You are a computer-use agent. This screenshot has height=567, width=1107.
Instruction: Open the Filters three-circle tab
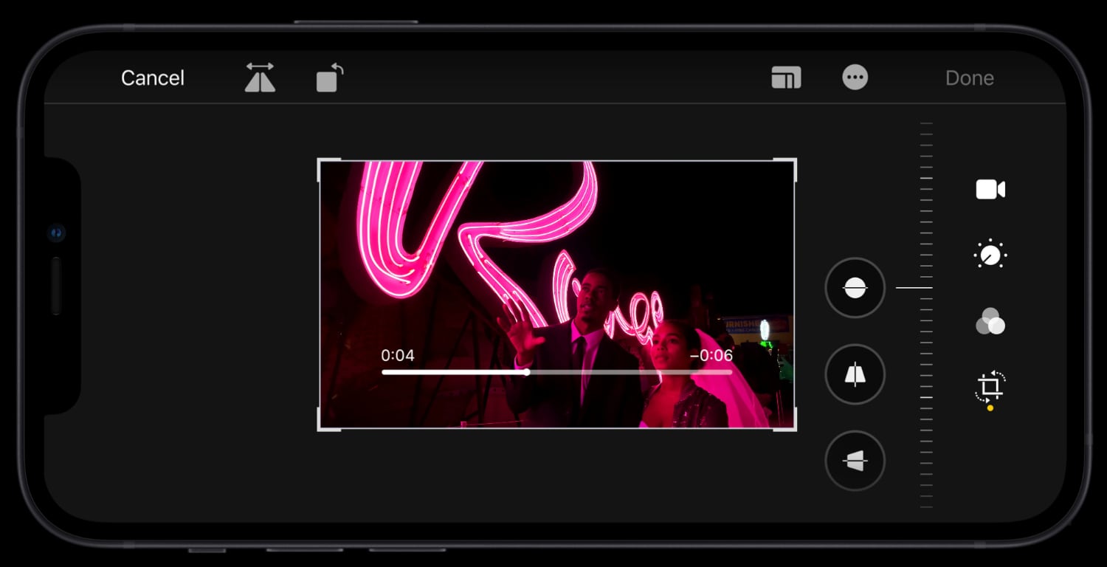[x=990, y=322]
